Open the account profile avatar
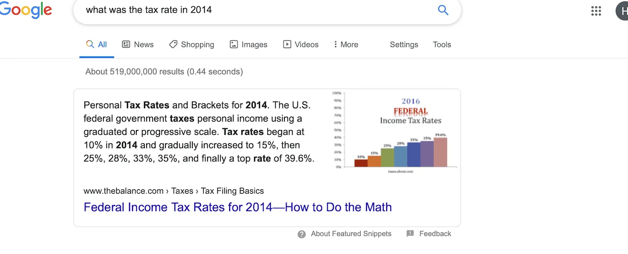This screenshot has width=628, height=254. [x=622, y=11]
